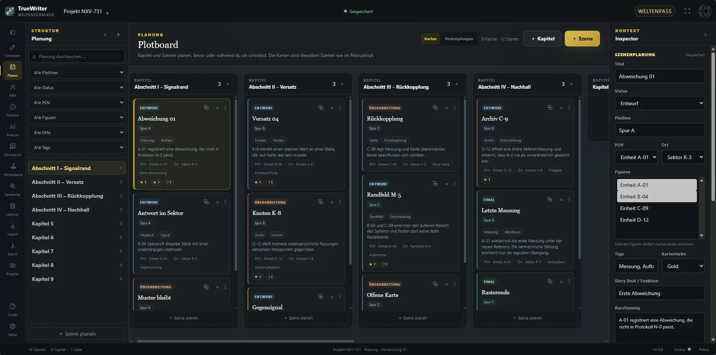This screenshot has width=716, height=355.
Task: Open the Guide help icon
Action: point(13,310)
